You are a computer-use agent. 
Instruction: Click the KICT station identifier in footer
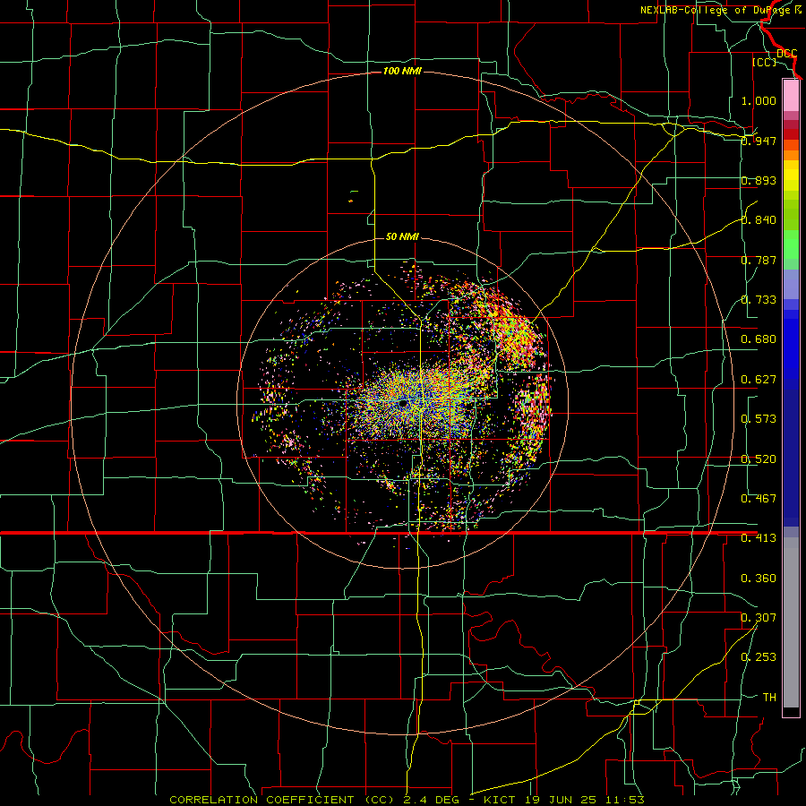(501, 800)
